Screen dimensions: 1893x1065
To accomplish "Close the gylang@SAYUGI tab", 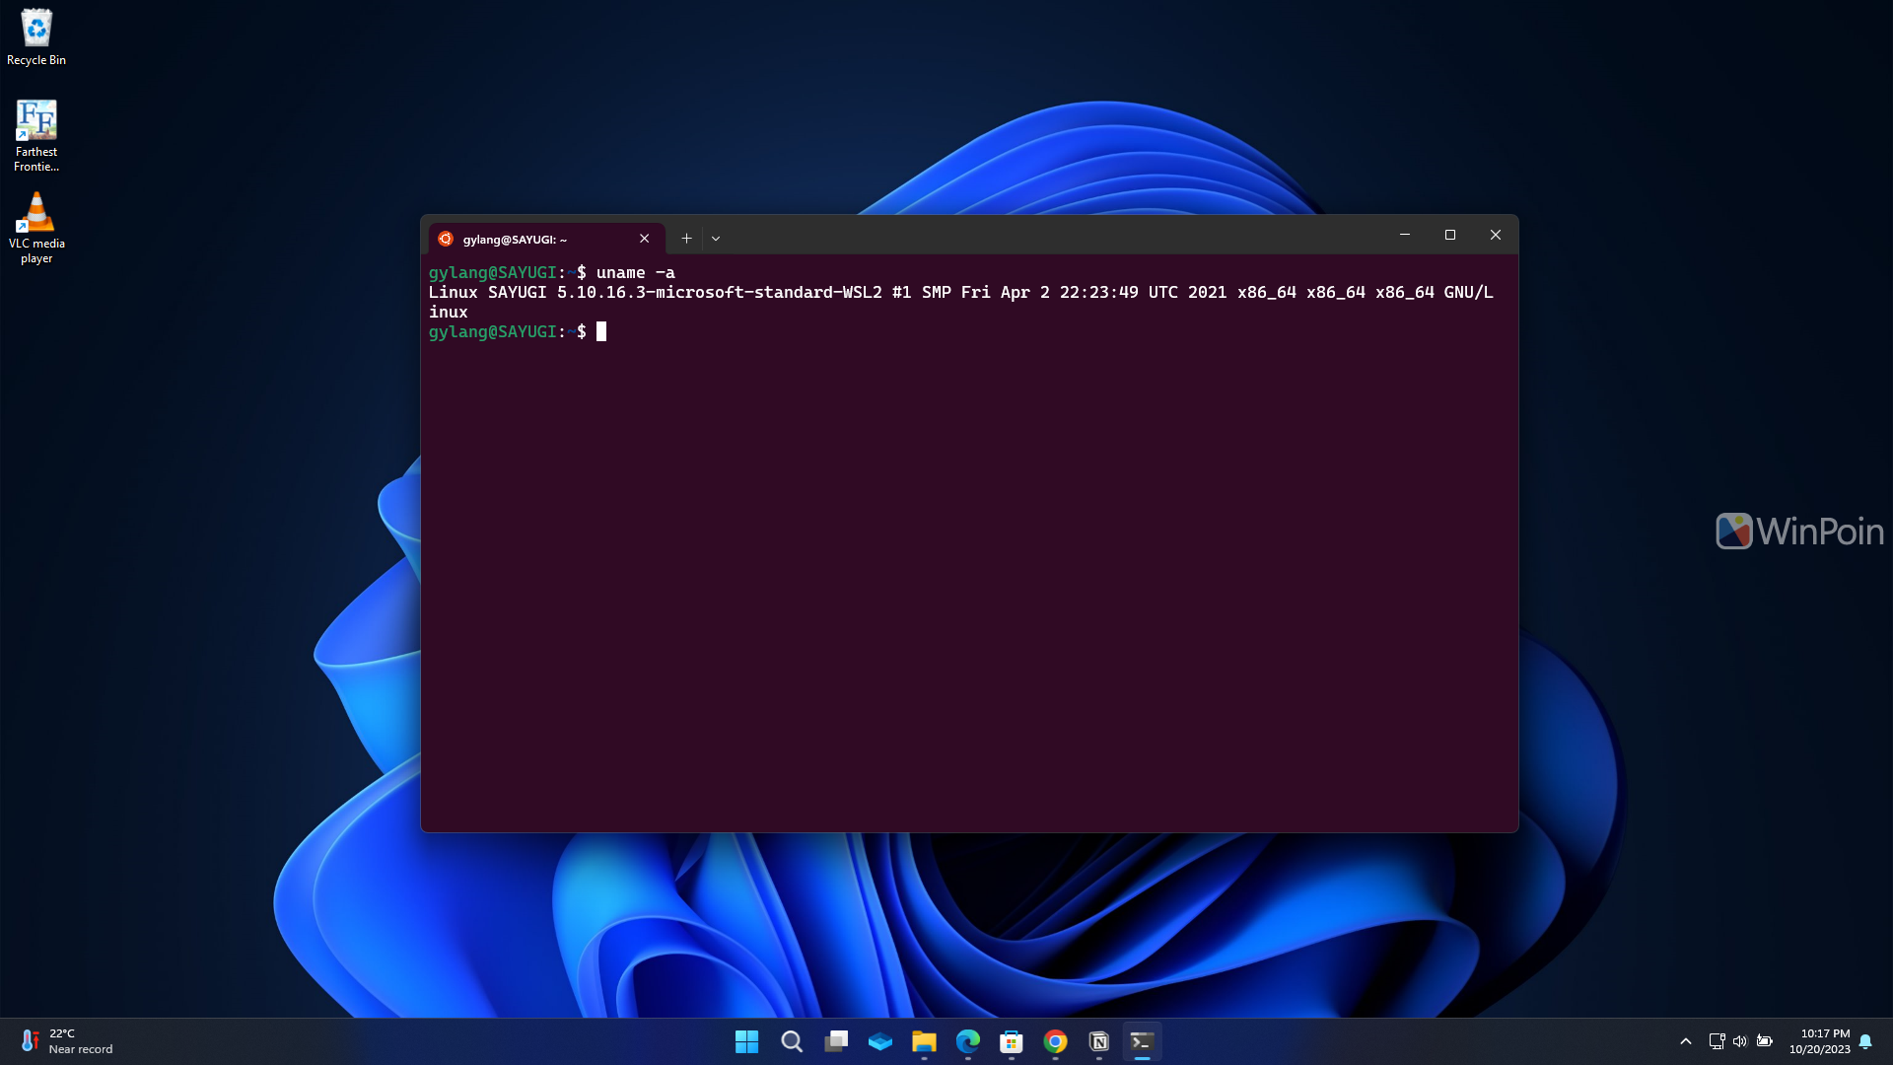I will coord(644,238).
